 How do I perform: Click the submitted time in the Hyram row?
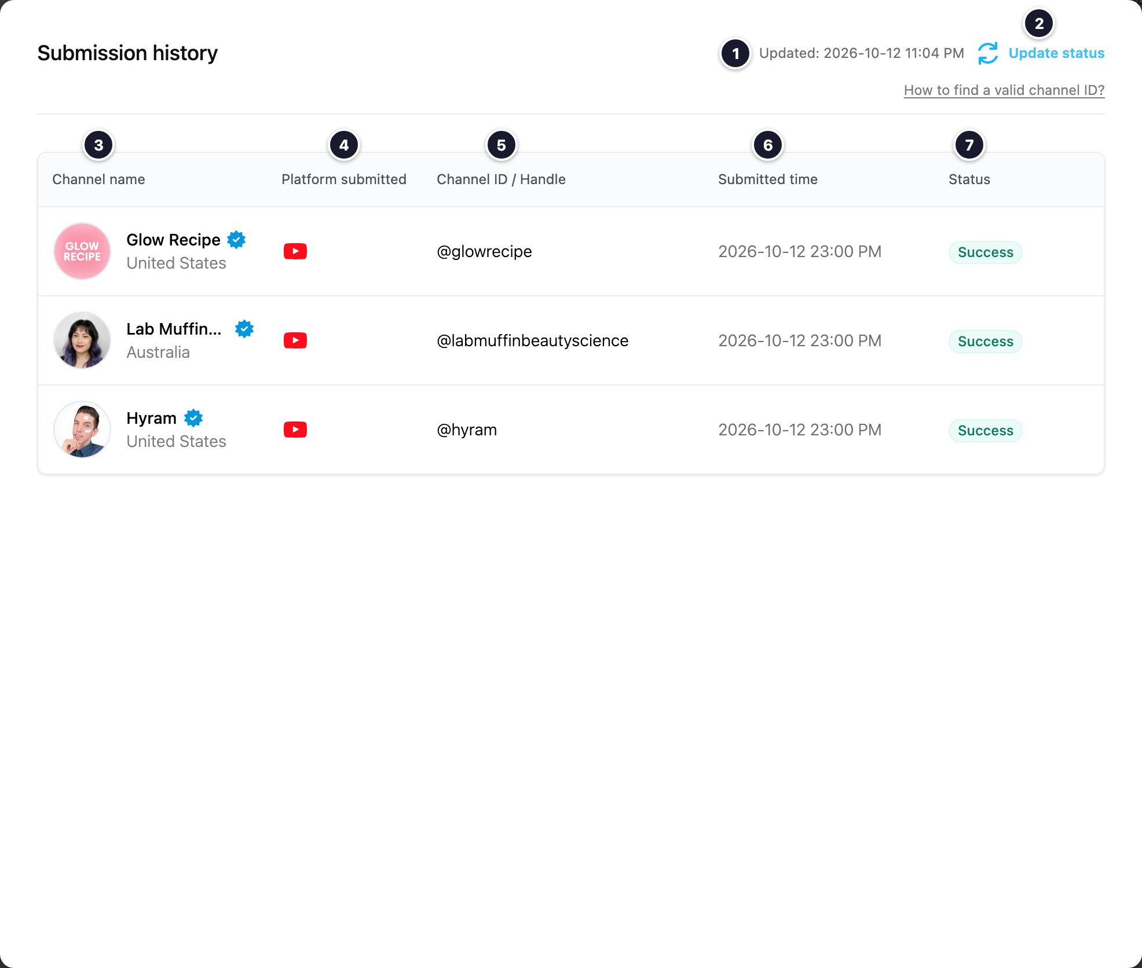pyautogui.click(x=800, y=430)
